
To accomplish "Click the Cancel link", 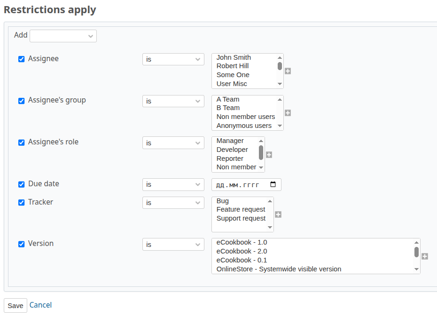I will 40,305.
